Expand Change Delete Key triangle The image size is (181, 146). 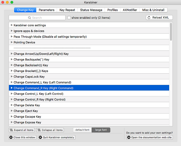point(12,105)
